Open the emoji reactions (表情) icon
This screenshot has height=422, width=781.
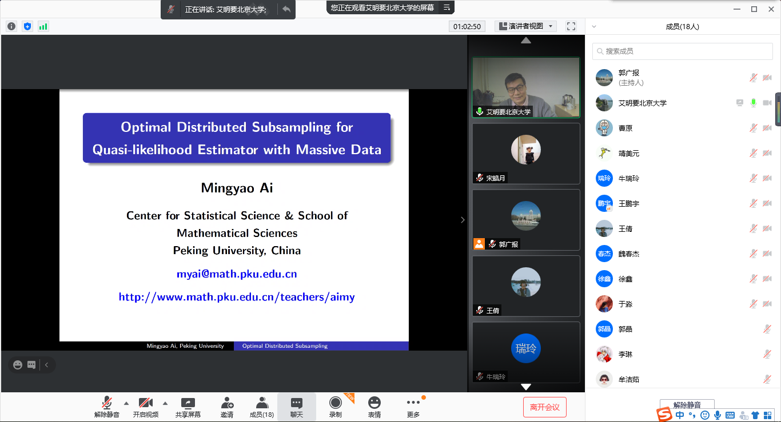[374, 407]
